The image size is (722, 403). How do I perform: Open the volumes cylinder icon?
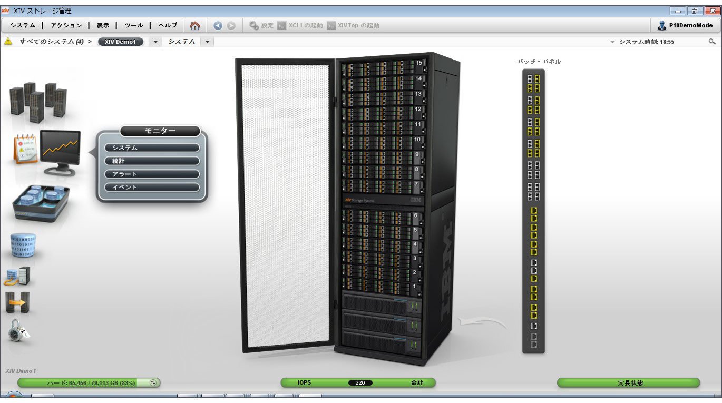pos(23,245)
